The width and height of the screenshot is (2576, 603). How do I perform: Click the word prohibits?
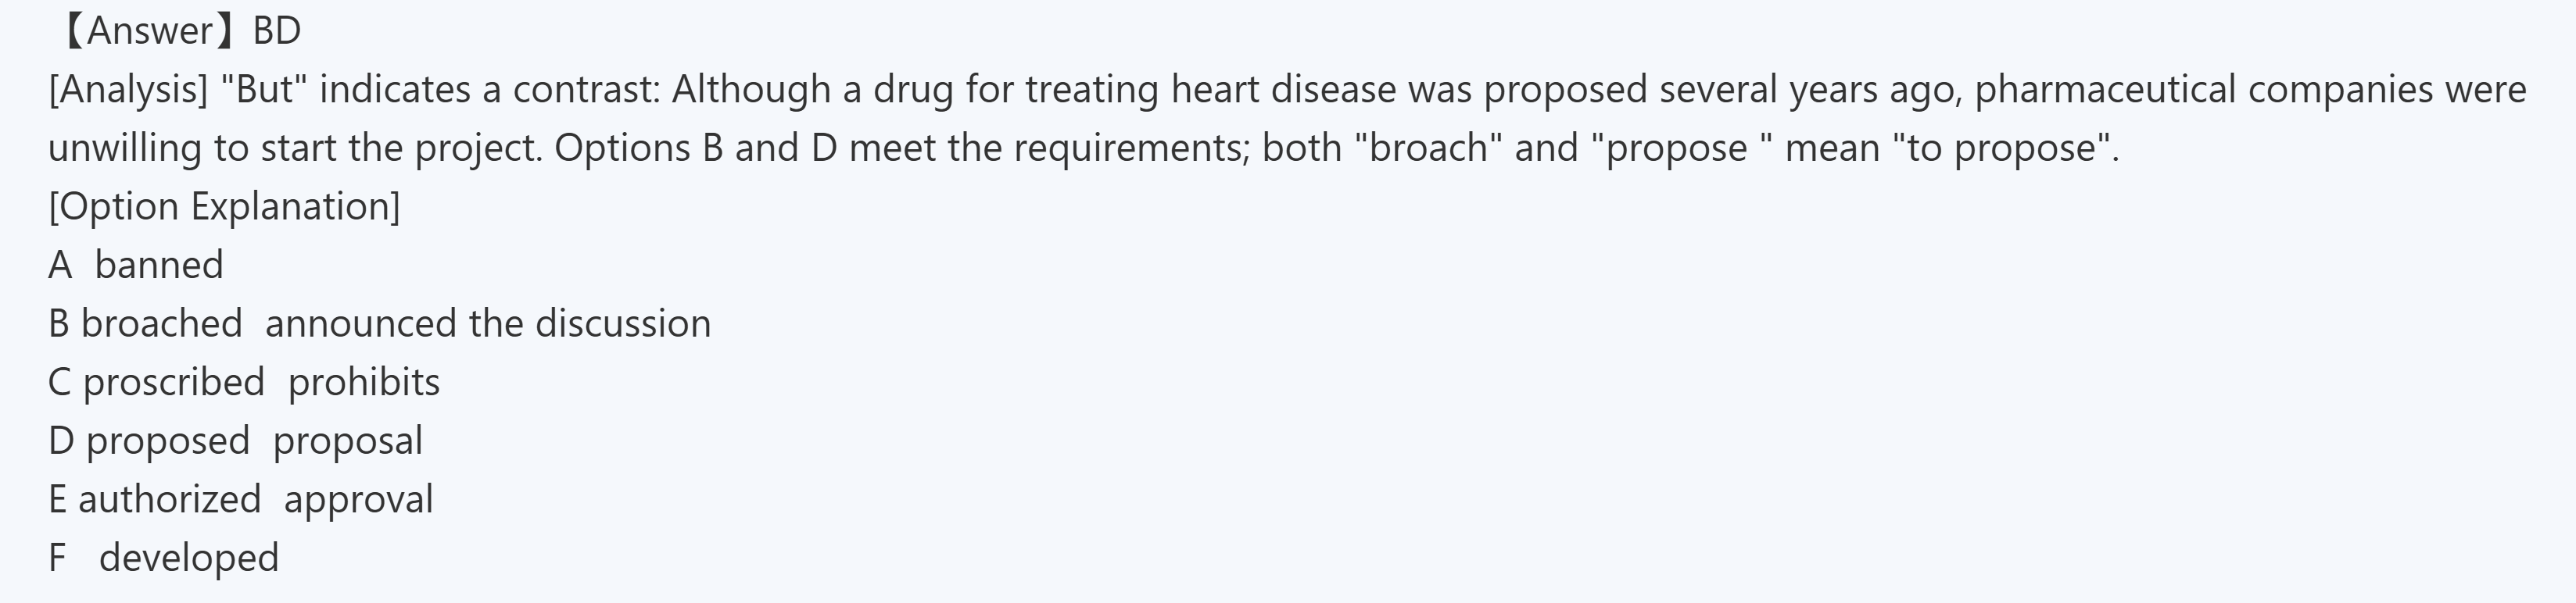364,383
